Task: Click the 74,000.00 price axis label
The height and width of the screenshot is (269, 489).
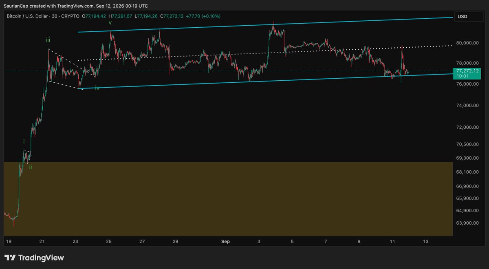Action: [467, 106]
